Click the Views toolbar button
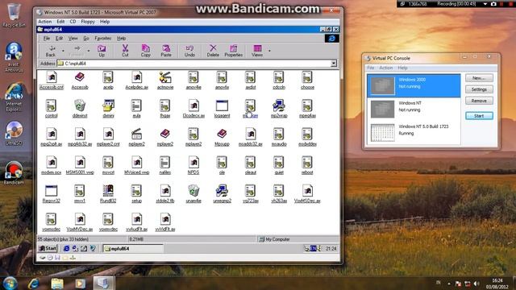Screen dimensions: 516x290 pyautogui.click(x=257, y=51)
